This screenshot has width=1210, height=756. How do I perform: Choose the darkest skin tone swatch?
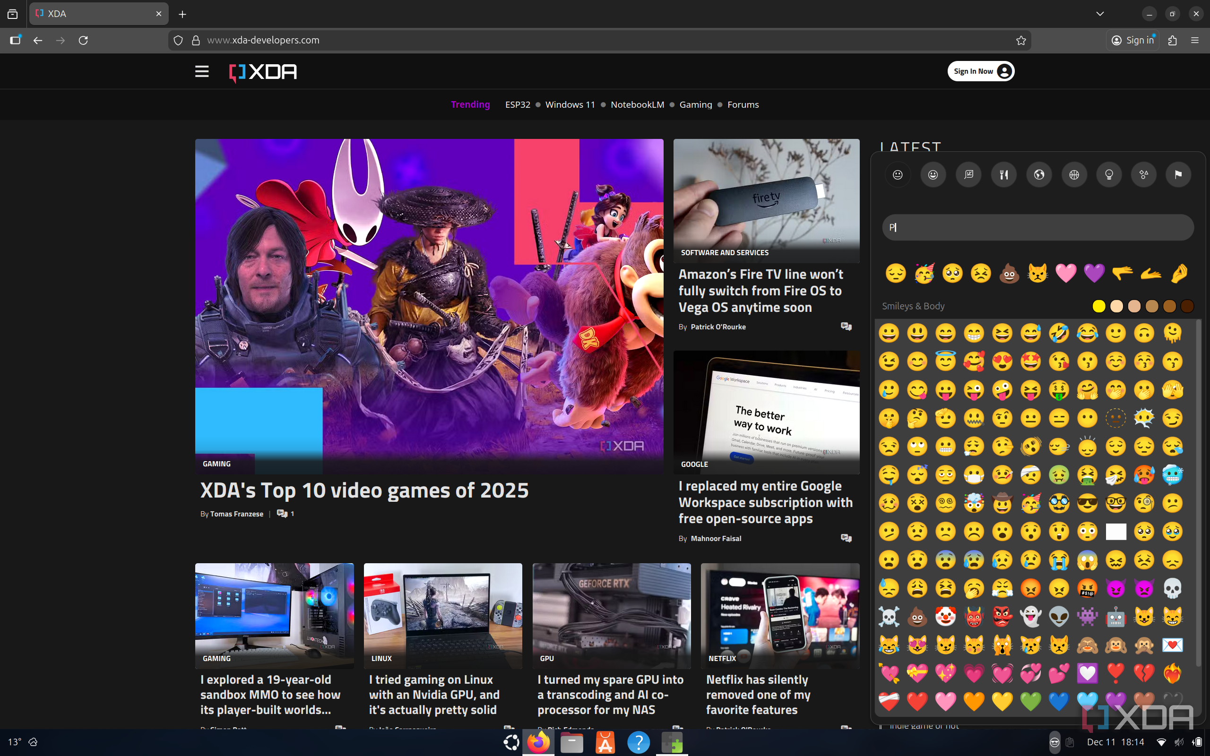1187,306
